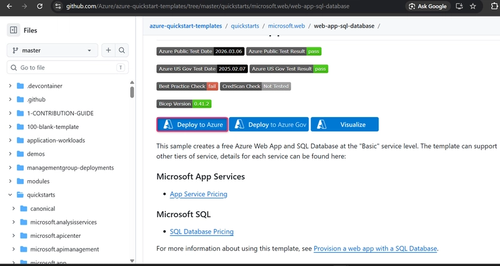Image resolution: width=500 pixels, height=266 pixels.
Task: Expand the application-workloads folder chevron
Action: pos(10,140)
